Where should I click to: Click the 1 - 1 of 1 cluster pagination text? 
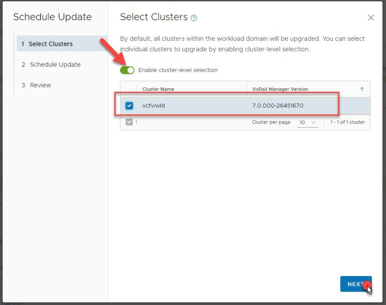348,123
